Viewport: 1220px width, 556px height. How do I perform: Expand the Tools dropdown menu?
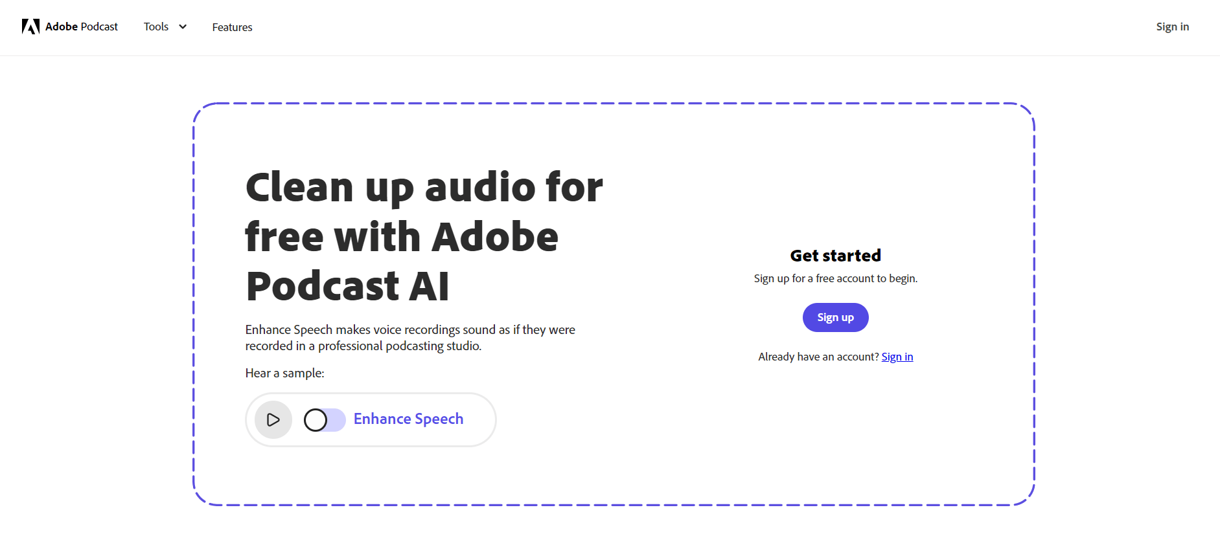[x=165, y=27]
